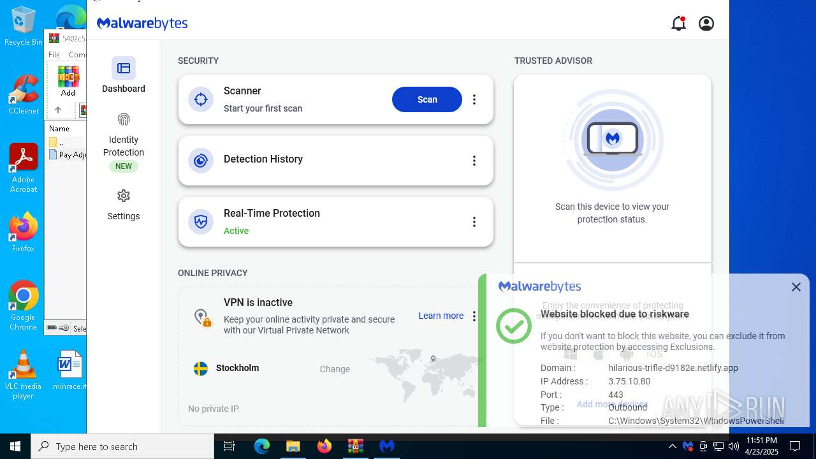The width and height of the screenshot is (816, 459).
Task: Show hidden system tray icons
Action: (x=672, y=446)
